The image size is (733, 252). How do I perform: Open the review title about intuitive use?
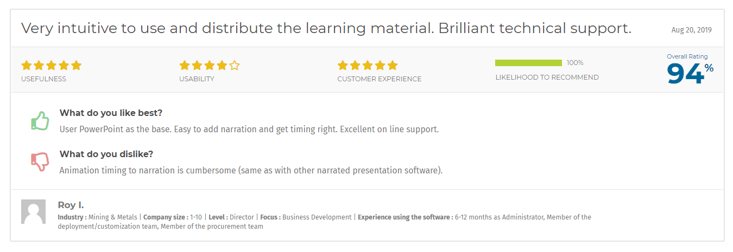point(326,29)
